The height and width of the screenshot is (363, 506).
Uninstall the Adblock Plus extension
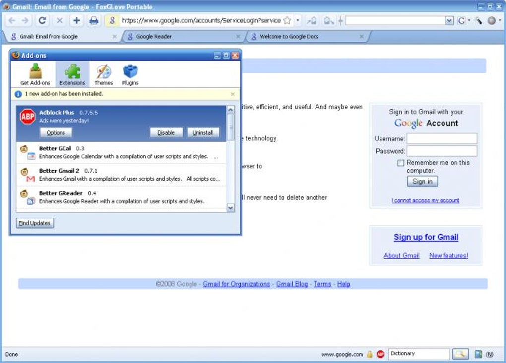(x=203, y=133)
